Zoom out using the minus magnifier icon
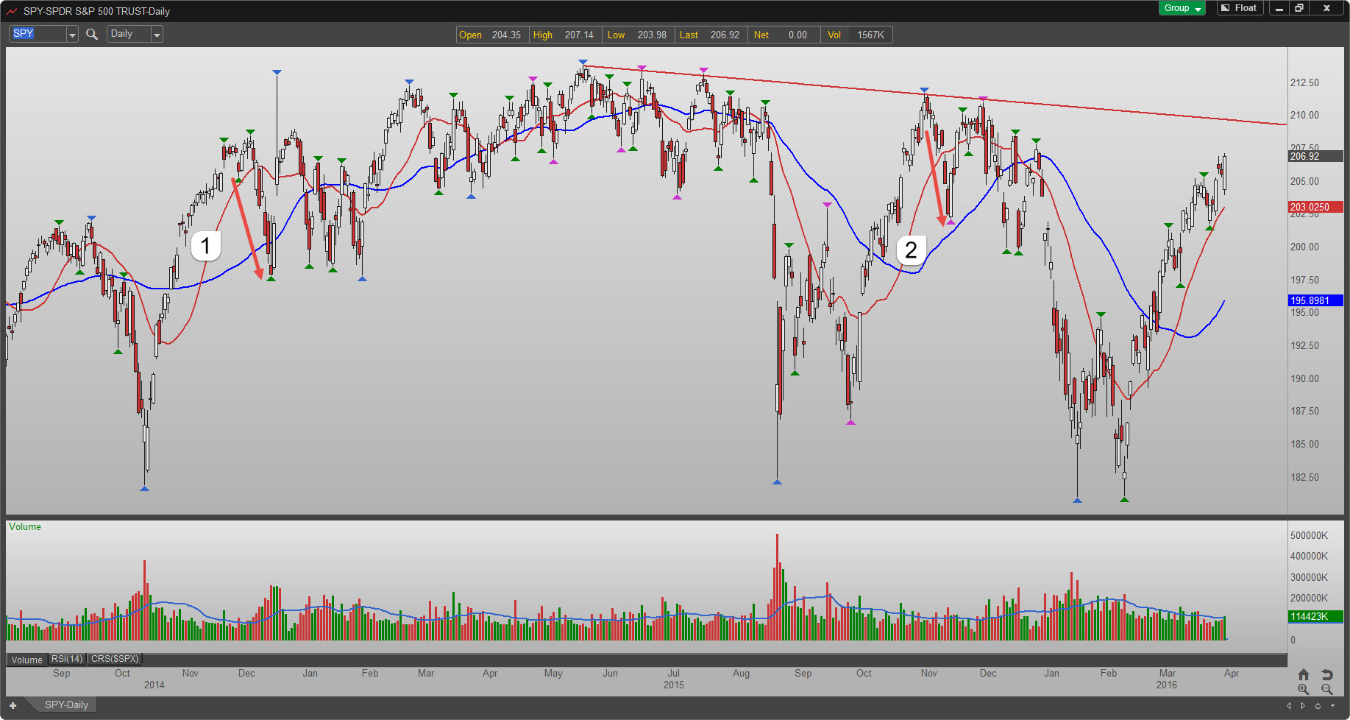 point(1327,689)
